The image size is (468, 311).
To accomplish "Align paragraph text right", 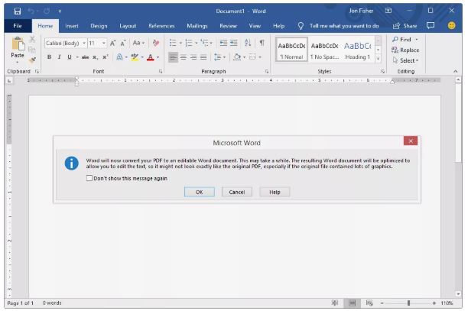I will [x=193, y=57].
